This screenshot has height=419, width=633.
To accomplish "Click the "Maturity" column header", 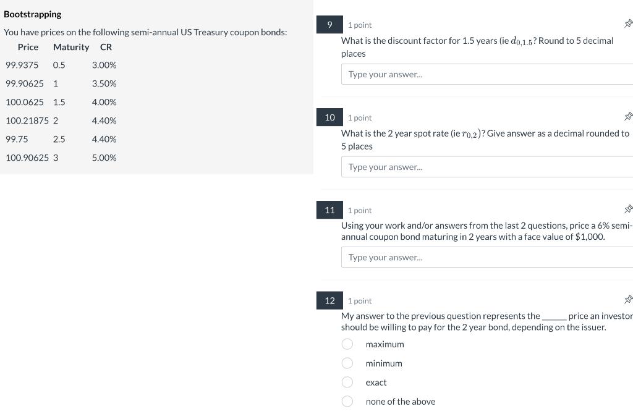I will tap(71, 47).
